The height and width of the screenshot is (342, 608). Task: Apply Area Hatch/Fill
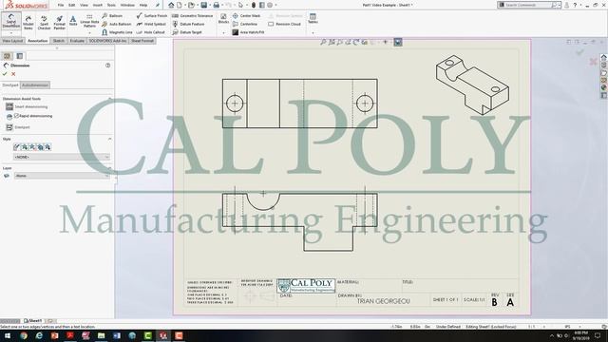point(248,32)
